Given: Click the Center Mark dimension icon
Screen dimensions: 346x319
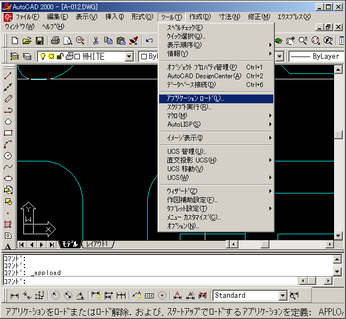Looking at the screenshot, I should [162, 296].
